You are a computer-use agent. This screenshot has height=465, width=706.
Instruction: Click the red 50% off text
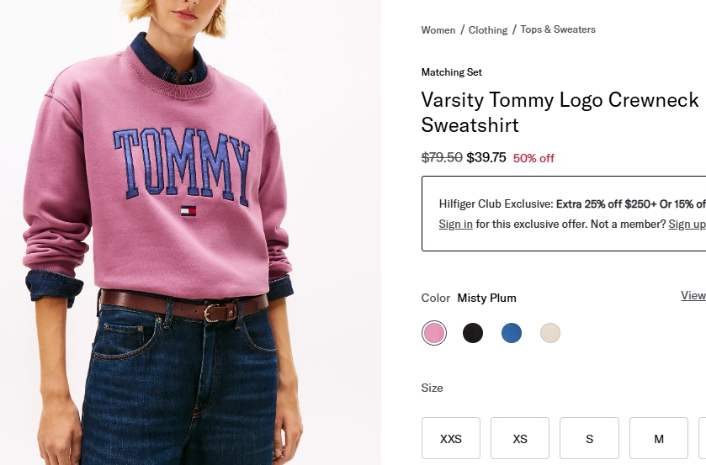click(x=533, y=158)
